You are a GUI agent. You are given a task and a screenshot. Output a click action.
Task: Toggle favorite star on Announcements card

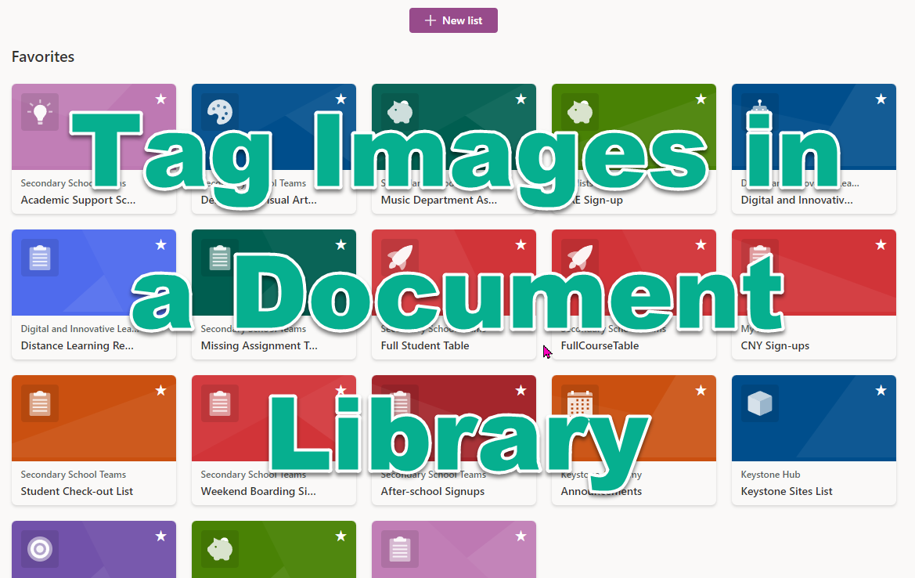coord(701,391)
